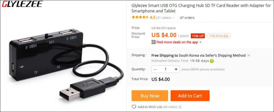
Task: Click the product title text
Action: (x=201, y=8)
